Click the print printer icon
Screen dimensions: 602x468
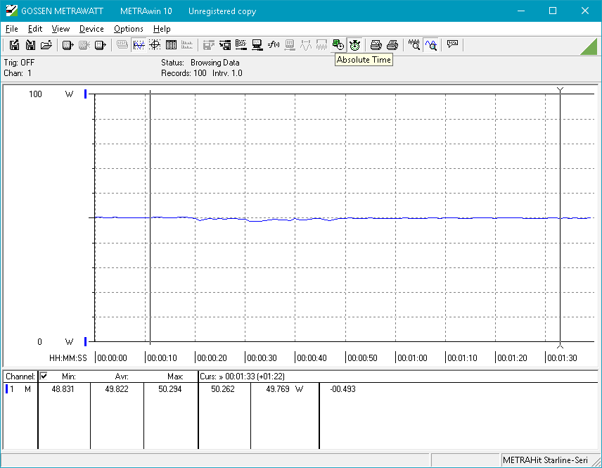pyautogui.click(x=392, y=45)
